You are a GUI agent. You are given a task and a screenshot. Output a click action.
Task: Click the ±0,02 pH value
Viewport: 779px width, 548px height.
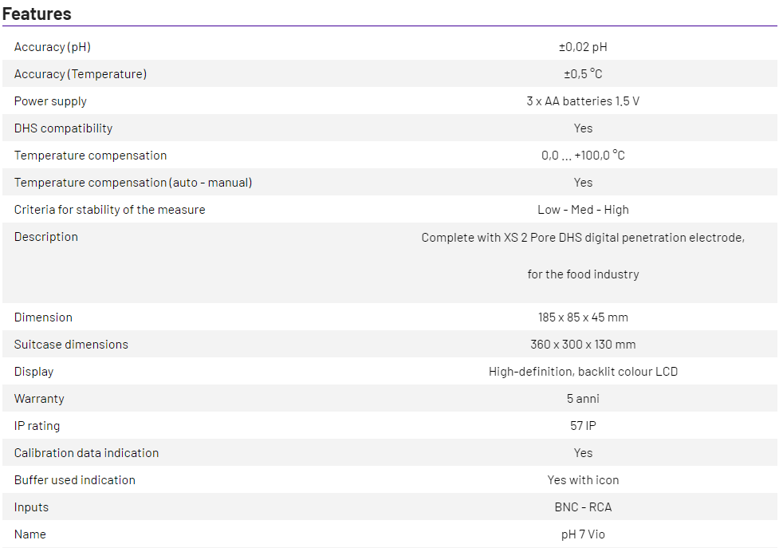tap(583, 47)
